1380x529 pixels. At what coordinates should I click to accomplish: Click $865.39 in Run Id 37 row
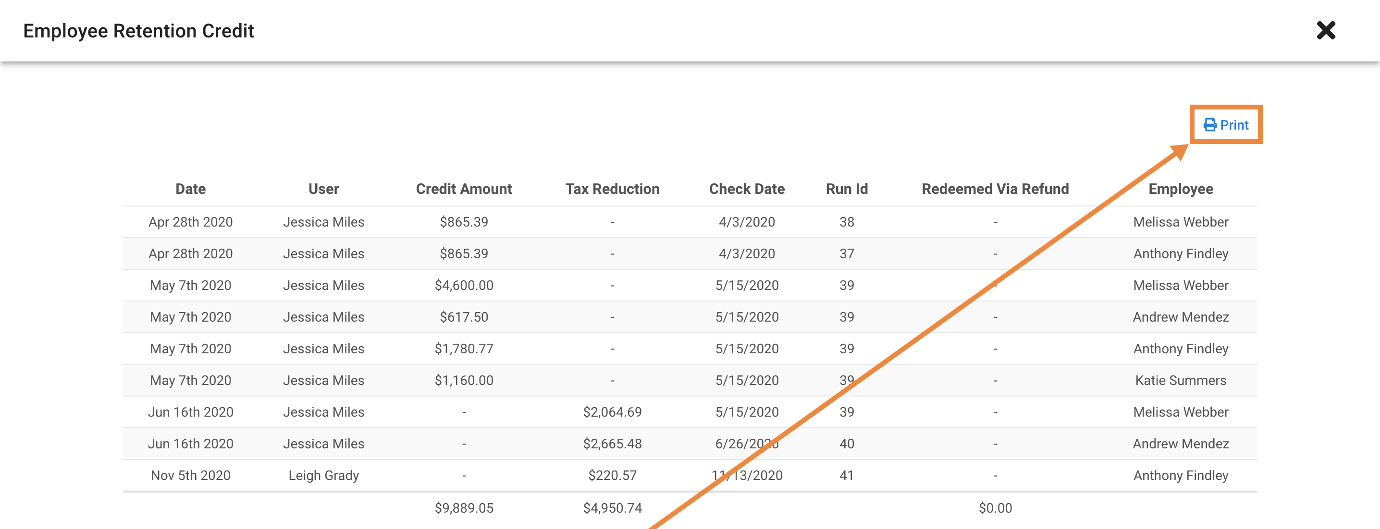point(464,253)
